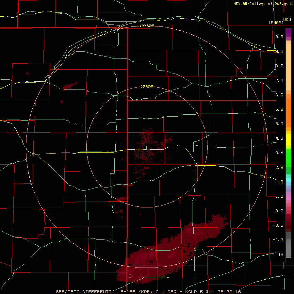Click the 3.4 scale value
This screenshot has width=294, height=294.
279,153
